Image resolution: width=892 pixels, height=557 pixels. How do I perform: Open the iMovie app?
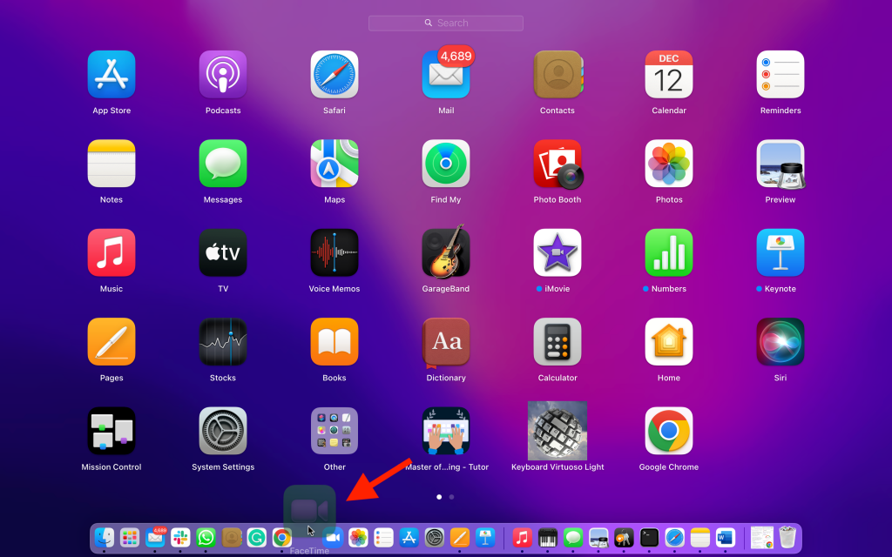[x=557, y=253]
